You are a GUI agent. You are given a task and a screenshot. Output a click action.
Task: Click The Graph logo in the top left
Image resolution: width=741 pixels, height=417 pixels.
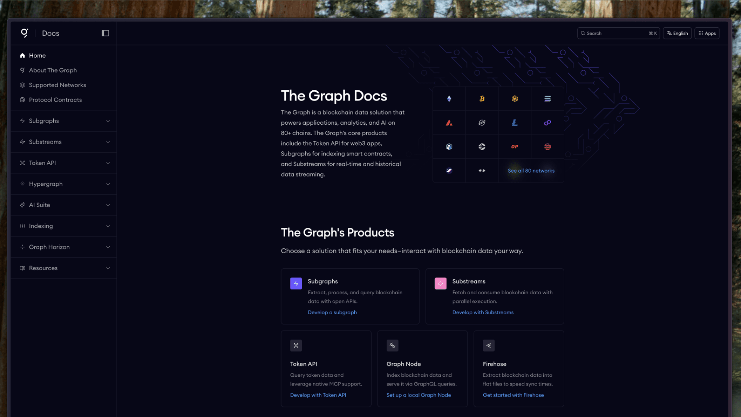(x=24, y=33)
